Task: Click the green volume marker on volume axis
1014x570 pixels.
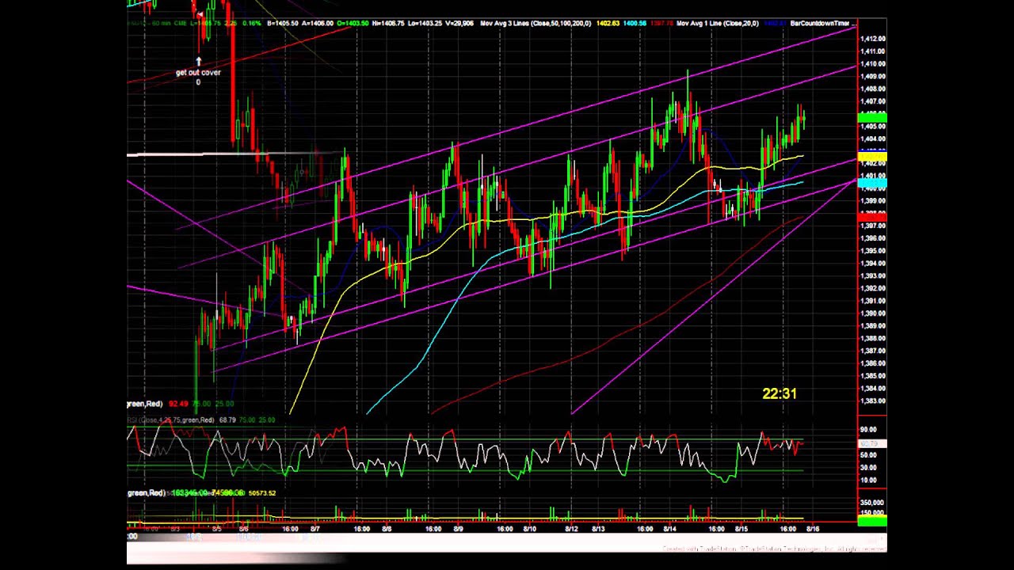Action: click(x=872, y=521)
